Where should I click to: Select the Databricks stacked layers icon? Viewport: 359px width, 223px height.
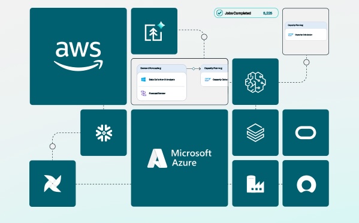coord(255,132)
